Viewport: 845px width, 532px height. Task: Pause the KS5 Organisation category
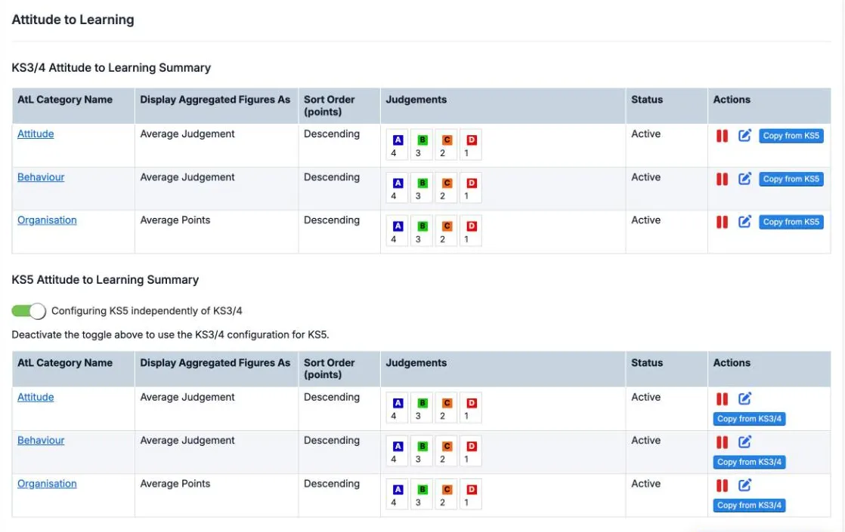pyautogui.click(x=722, y=485)
